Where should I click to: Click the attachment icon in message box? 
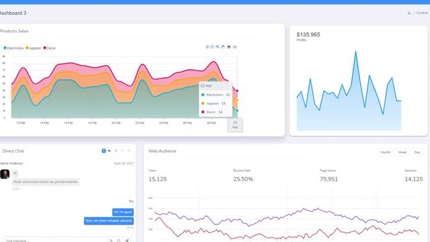pyautogui.click(x=111, y=241)
